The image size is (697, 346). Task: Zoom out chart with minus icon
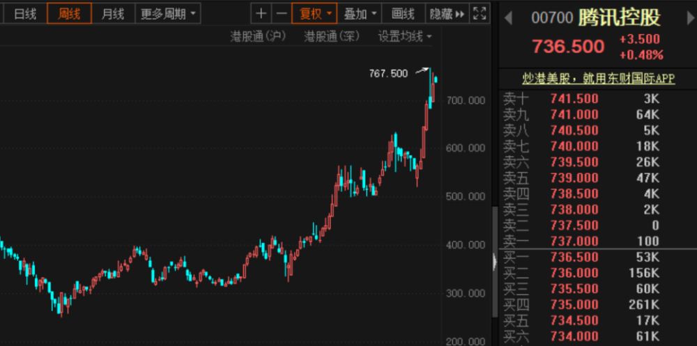[x=282, y=13]
